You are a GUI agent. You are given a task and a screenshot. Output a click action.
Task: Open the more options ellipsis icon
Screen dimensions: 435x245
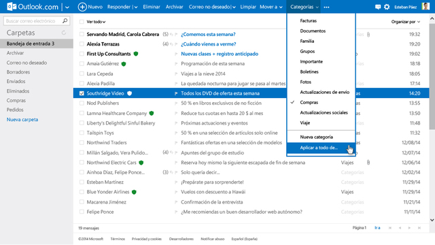326,7
